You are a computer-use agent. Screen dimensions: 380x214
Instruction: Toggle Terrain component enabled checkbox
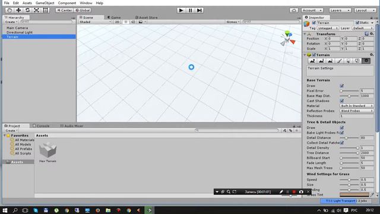point(314,55)
